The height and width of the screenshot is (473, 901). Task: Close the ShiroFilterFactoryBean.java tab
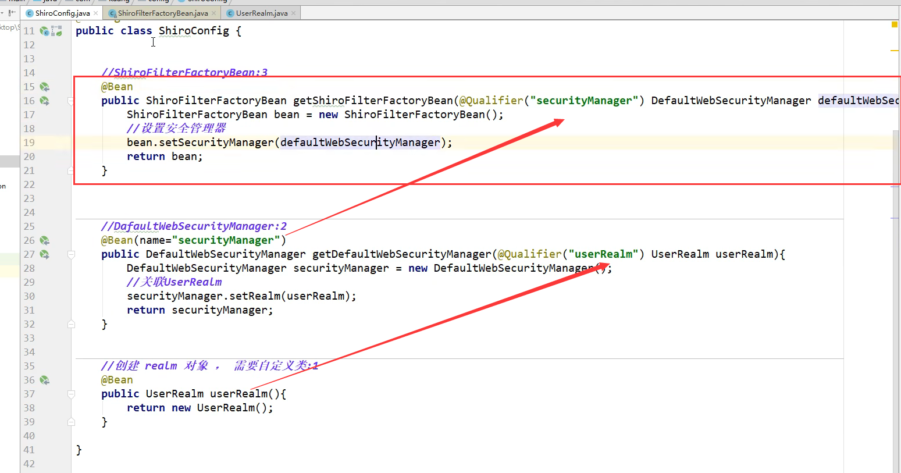click(214, 13)
